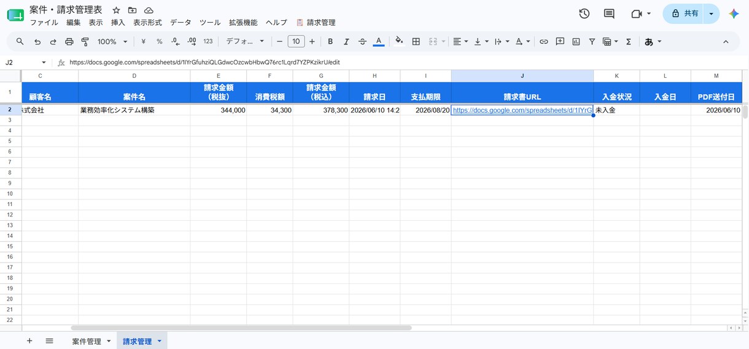This screenshot has width=749, height=349.
Task: Star the document
Action: 116,10
